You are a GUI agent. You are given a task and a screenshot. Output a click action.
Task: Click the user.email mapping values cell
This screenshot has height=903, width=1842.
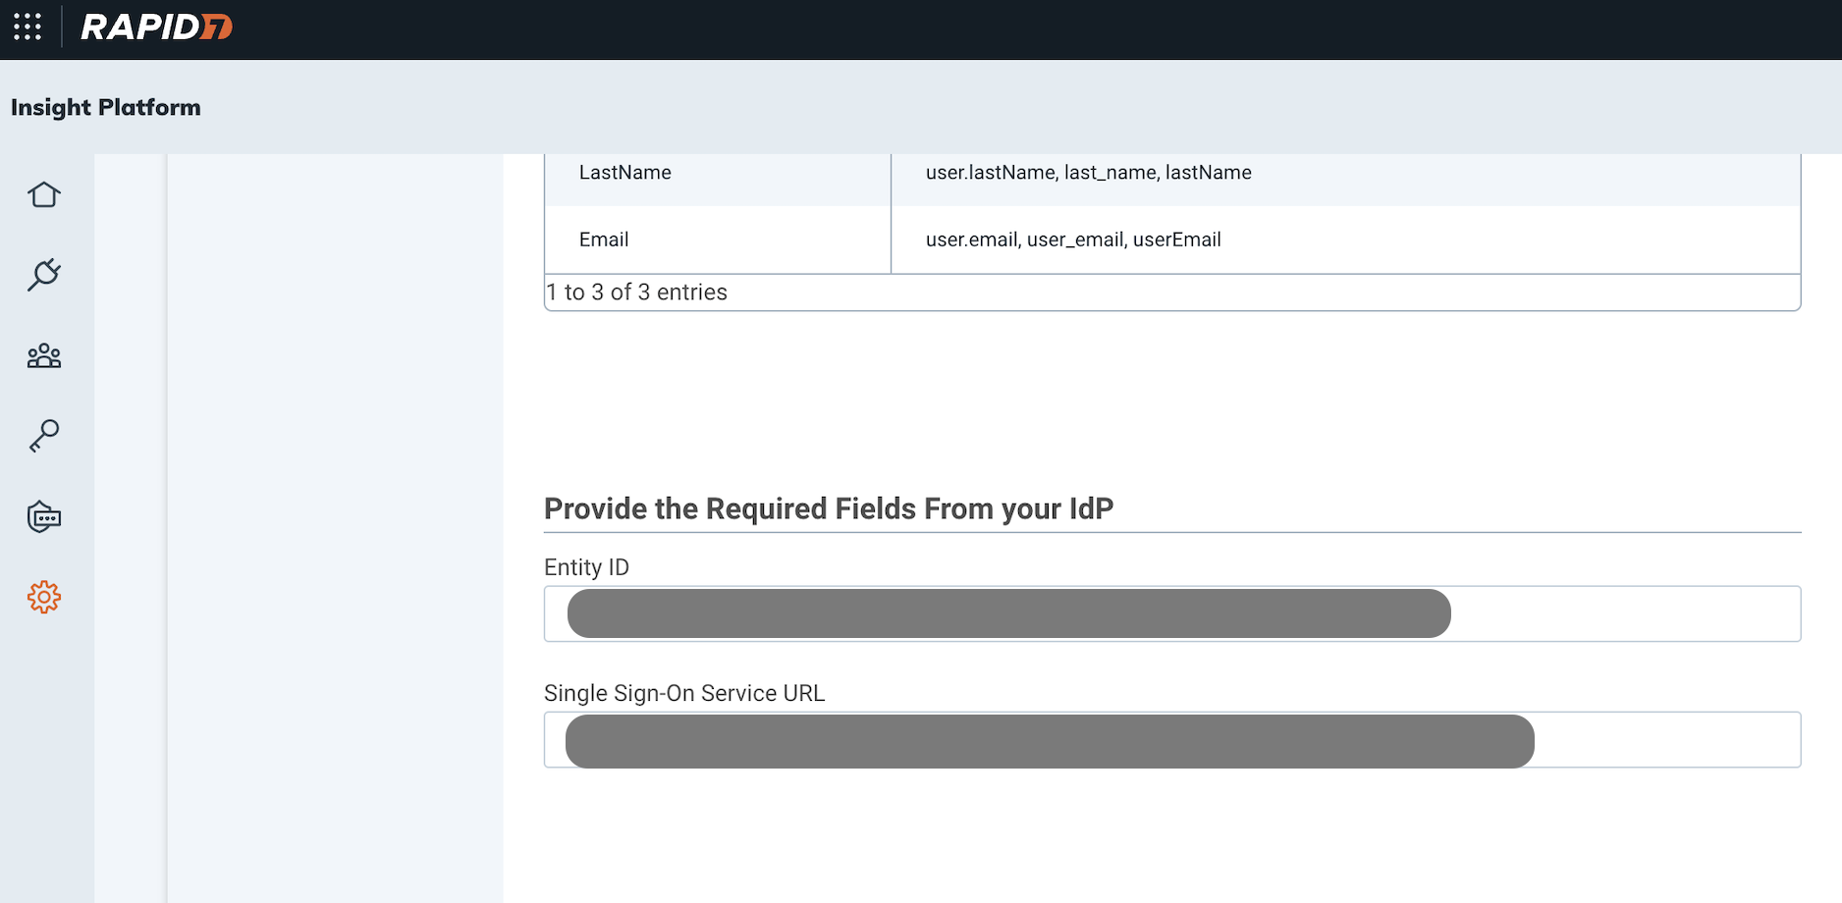point(1073,239)
